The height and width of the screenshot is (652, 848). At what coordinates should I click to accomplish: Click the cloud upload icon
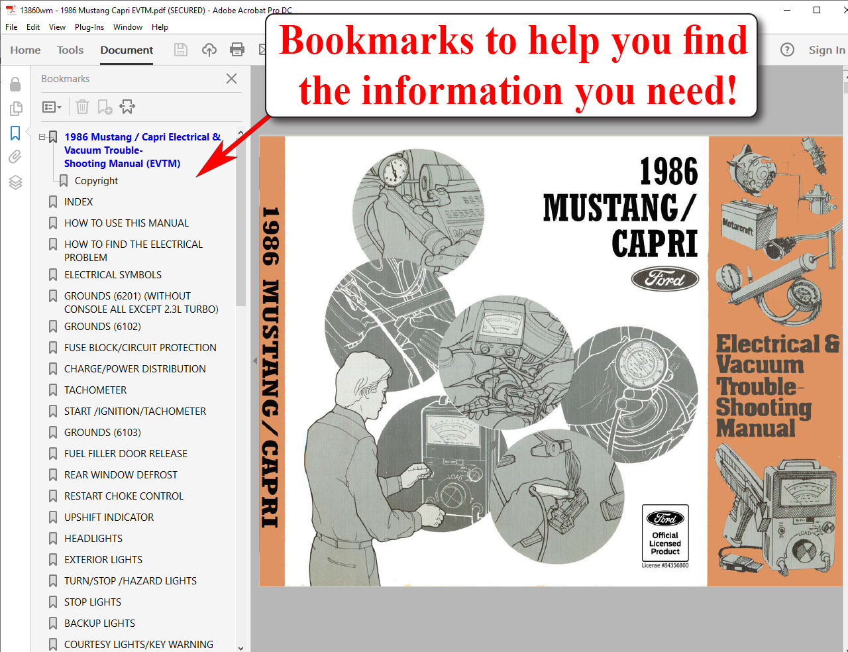(x=209, y=50)
